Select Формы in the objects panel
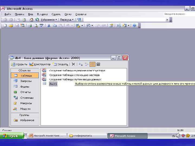Image resolution: width=195 pixels, height=146 pixels. tap(25, 87)
